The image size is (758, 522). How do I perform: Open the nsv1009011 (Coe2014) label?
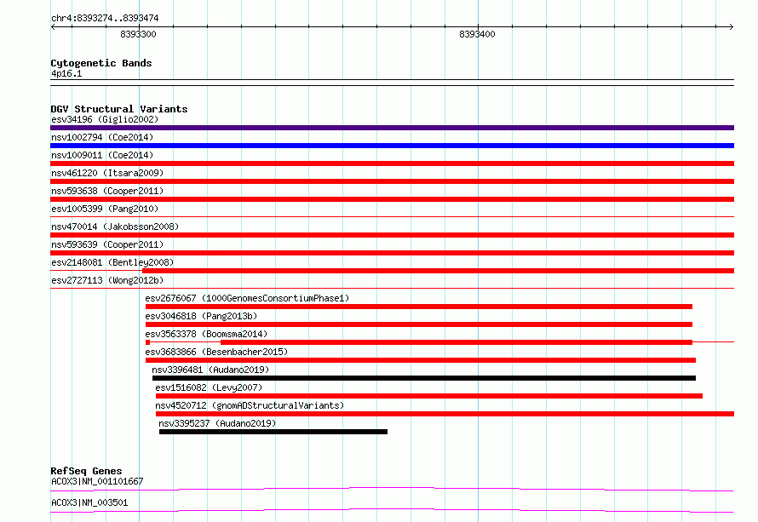point(102,155)
